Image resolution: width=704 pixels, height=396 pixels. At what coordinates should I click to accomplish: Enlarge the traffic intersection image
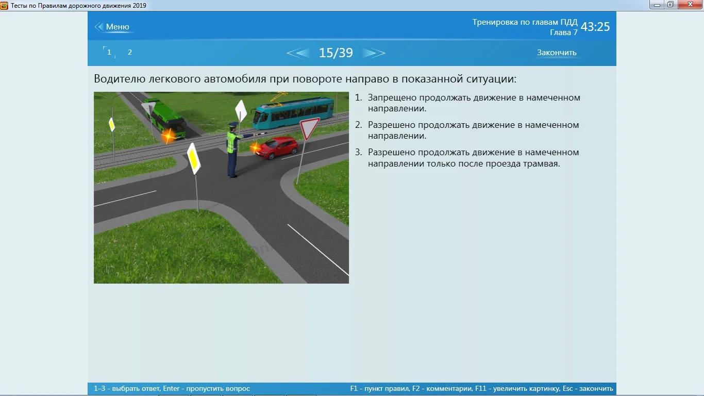[x=221, y=188]
